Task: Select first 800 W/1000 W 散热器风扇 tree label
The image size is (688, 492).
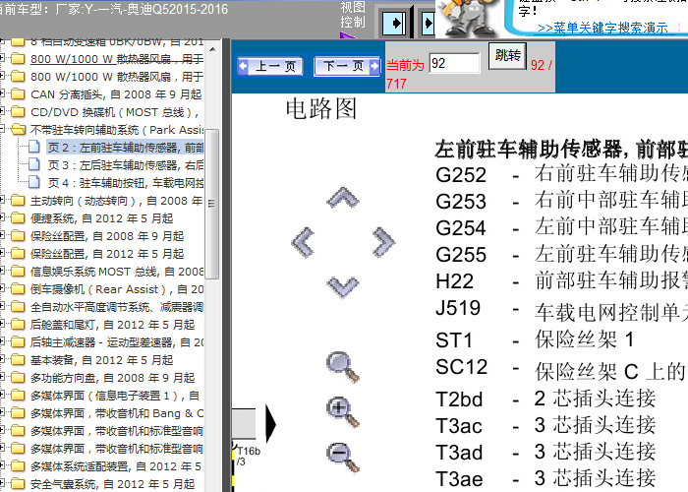Action: 116,59
